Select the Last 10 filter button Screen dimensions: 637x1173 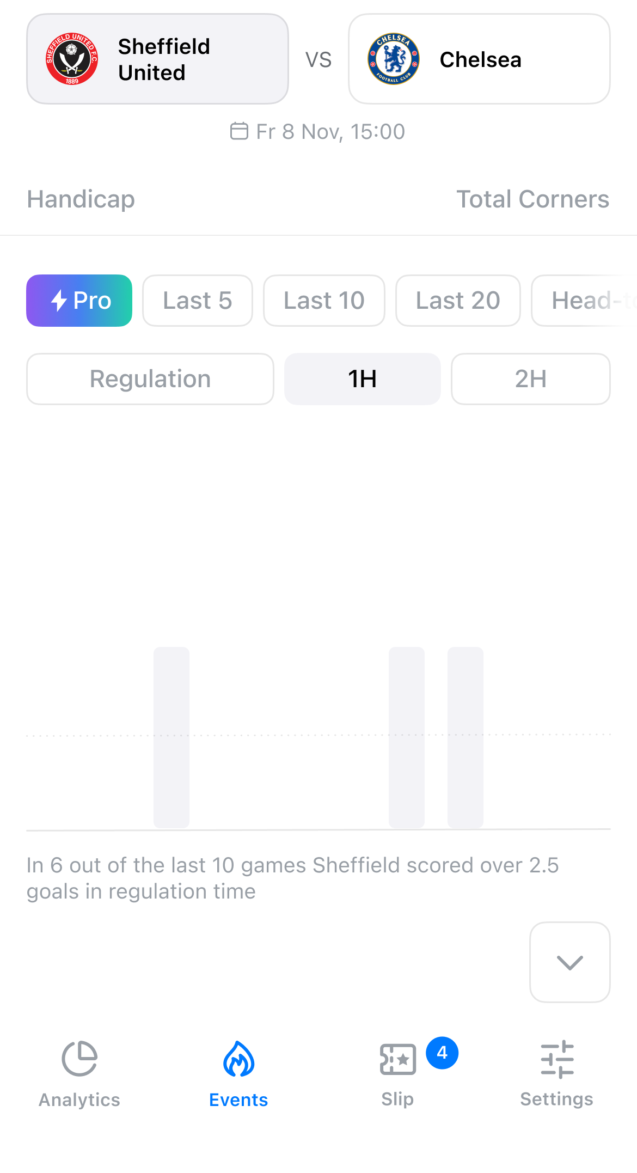click(324, 301)
